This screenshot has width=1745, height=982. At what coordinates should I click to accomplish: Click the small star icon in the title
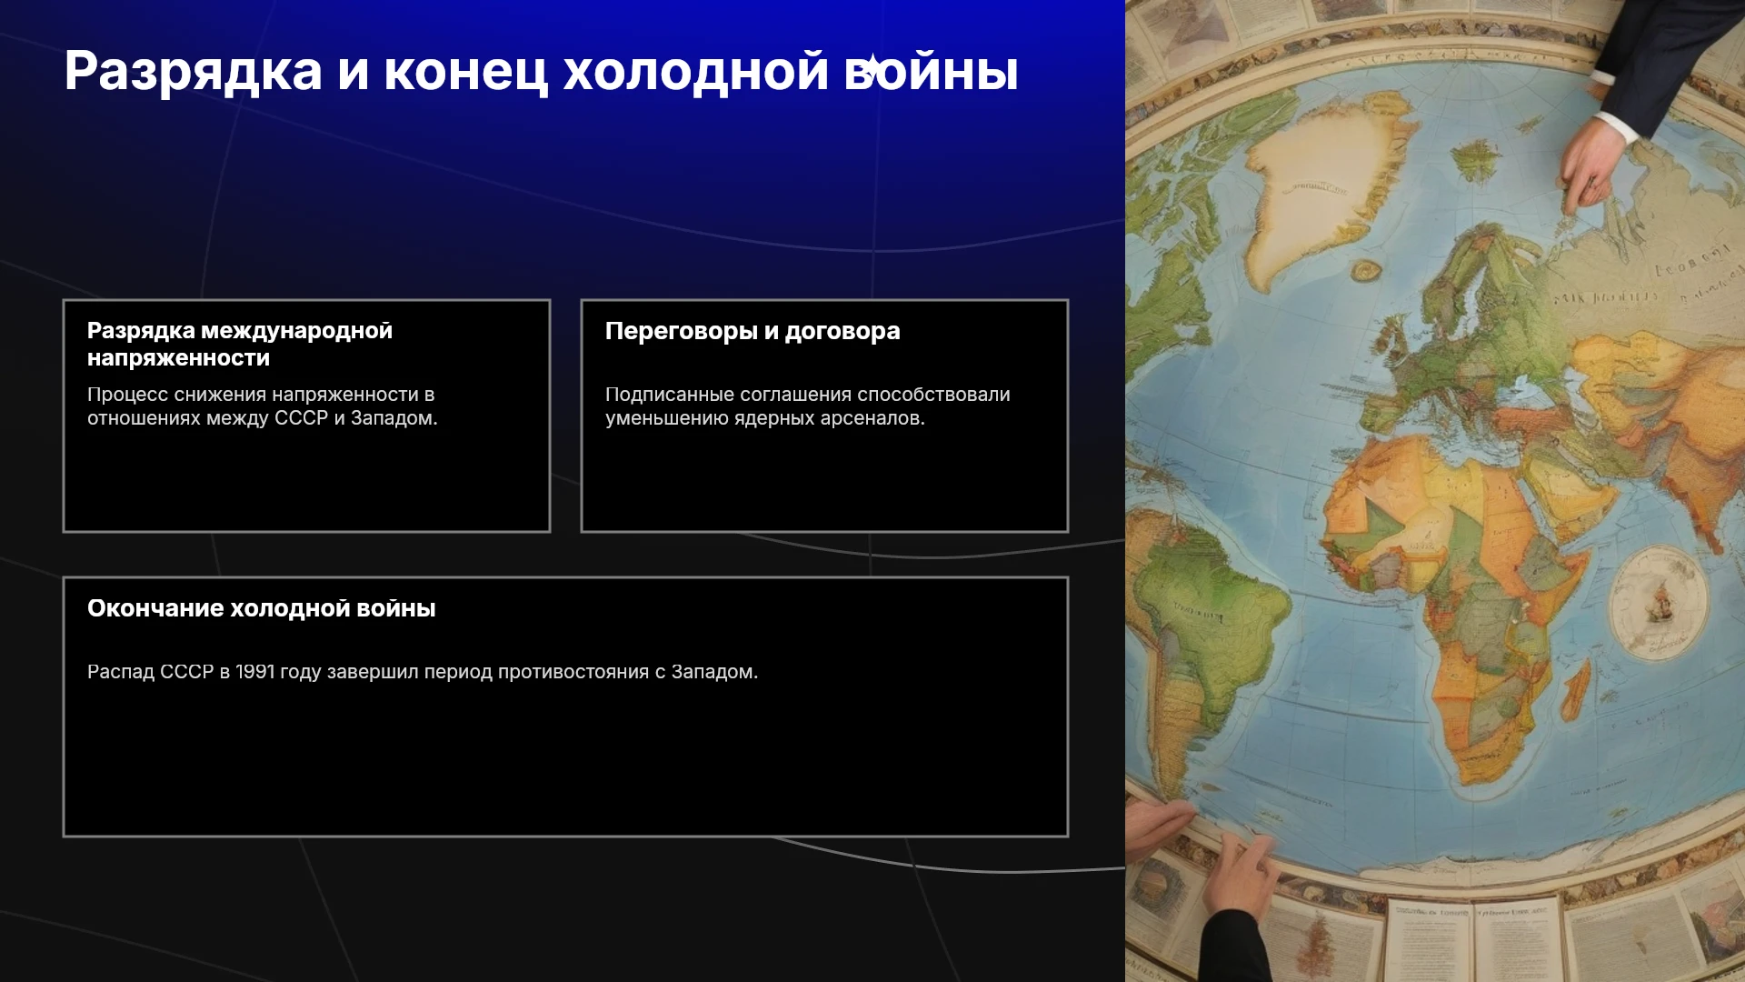click(871, 67)
